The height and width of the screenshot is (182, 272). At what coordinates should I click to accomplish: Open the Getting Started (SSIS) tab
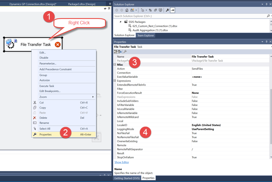[x=127, y=178]
